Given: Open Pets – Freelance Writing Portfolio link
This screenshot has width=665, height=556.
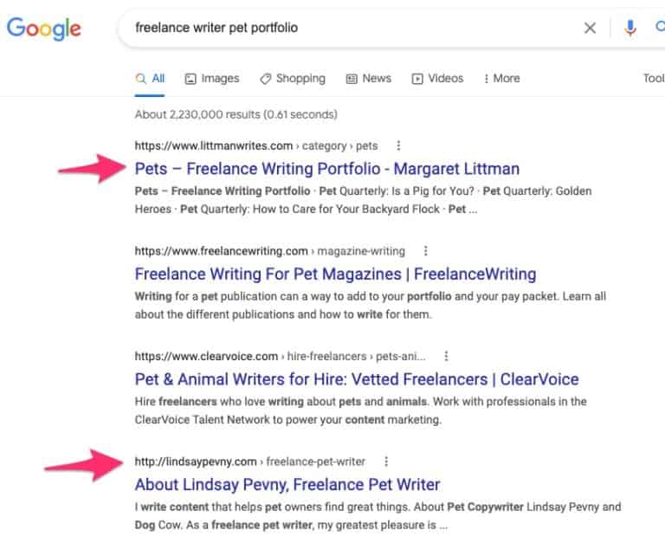Looking at the screenshot, I should point(327,169).
